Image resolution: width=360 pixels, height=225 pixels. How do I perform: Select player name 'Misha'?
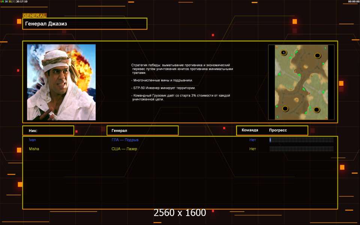point(34,149)
